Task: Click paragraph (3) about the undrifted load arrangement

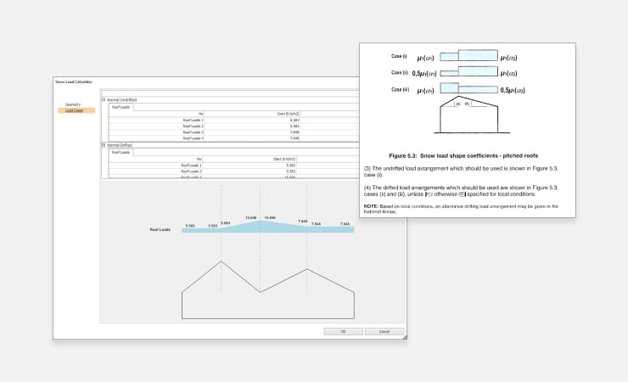Action: point(461,171)
